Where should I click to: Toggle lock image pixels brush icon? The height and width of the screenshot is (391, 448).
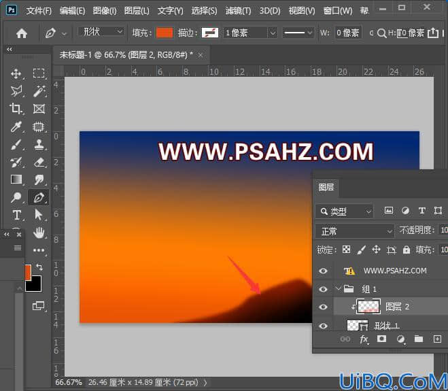coord(362,250)
